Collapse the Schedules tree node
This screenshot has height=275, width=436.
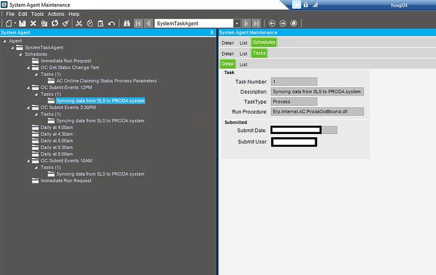[x=20, y=54]
